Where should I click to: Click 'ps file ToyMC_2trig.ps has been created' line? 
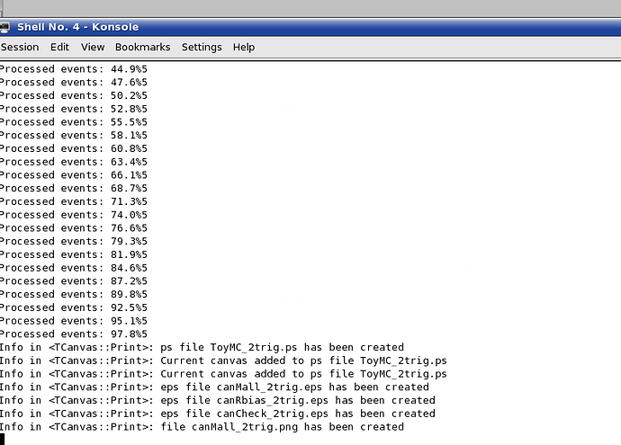coord(202,347)
